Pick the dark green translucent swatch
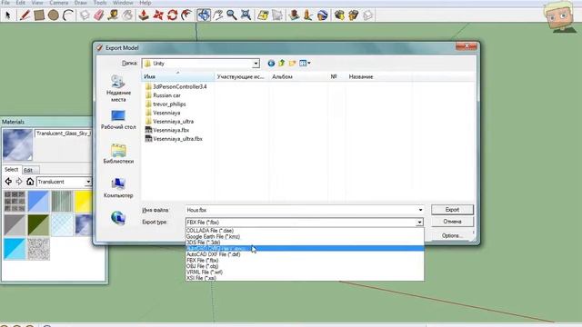582x327 pixels. point(38,225)
